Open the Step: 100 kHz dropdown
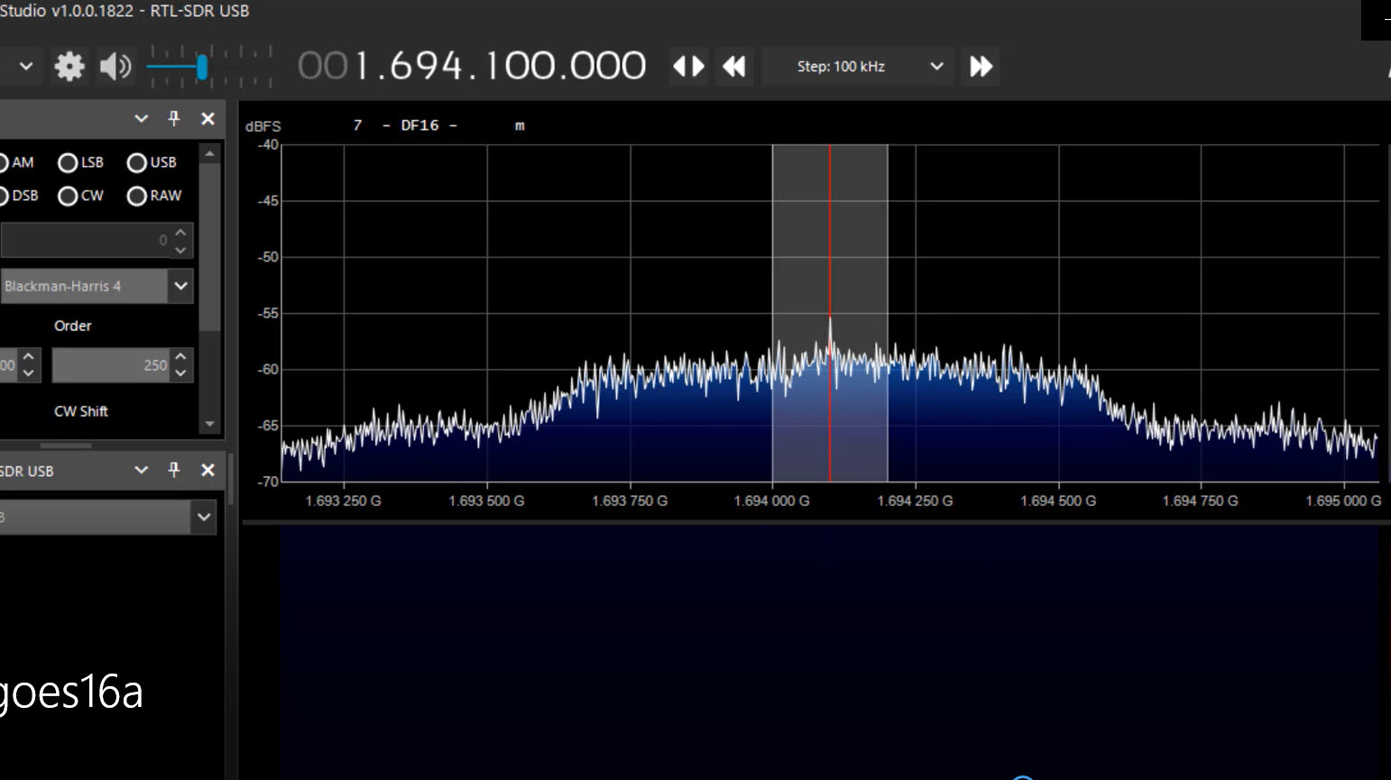The width and height of the screenshot is (1391, 780). point(936,66)
